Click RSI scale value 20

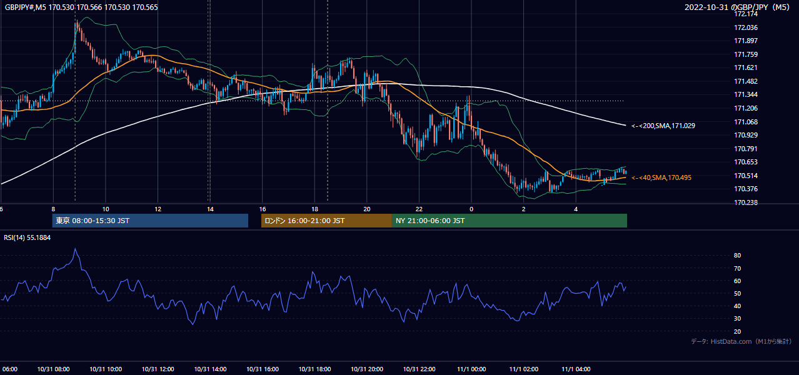click(738, 331)
